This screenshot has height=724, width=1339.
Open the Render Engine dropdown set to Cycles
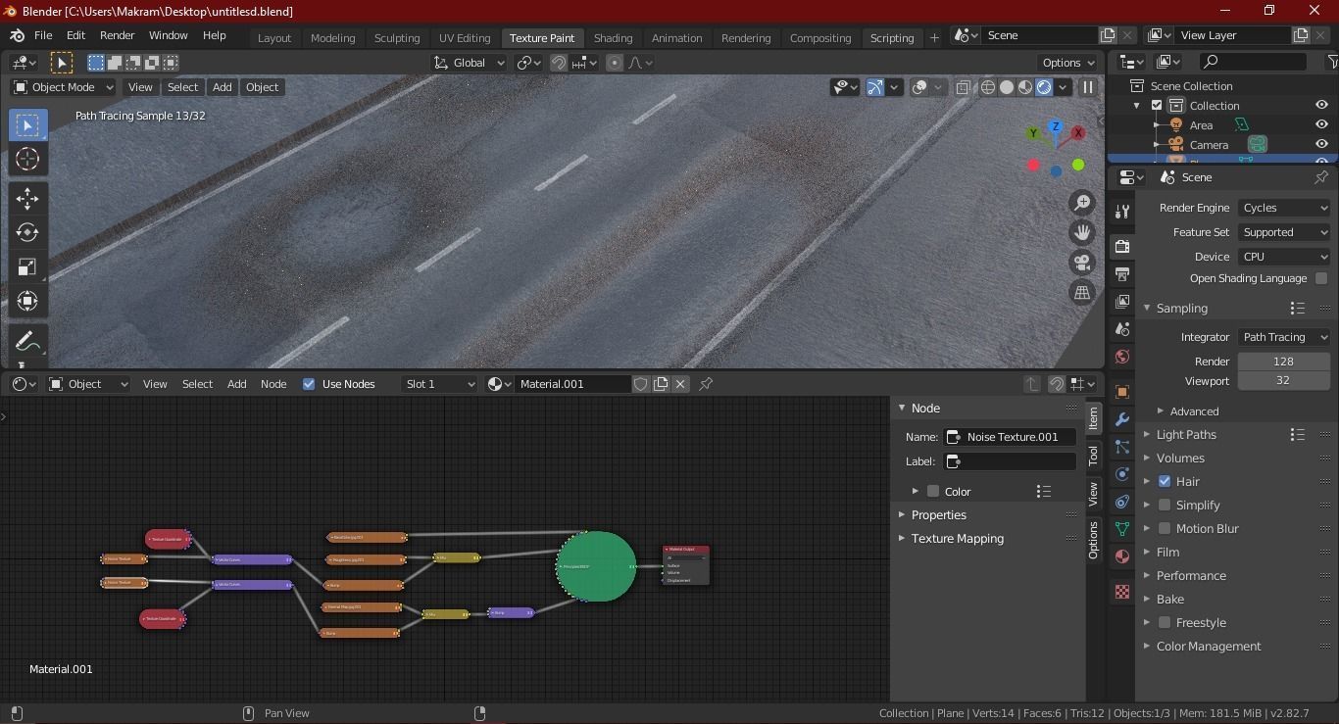(1283, 207)
